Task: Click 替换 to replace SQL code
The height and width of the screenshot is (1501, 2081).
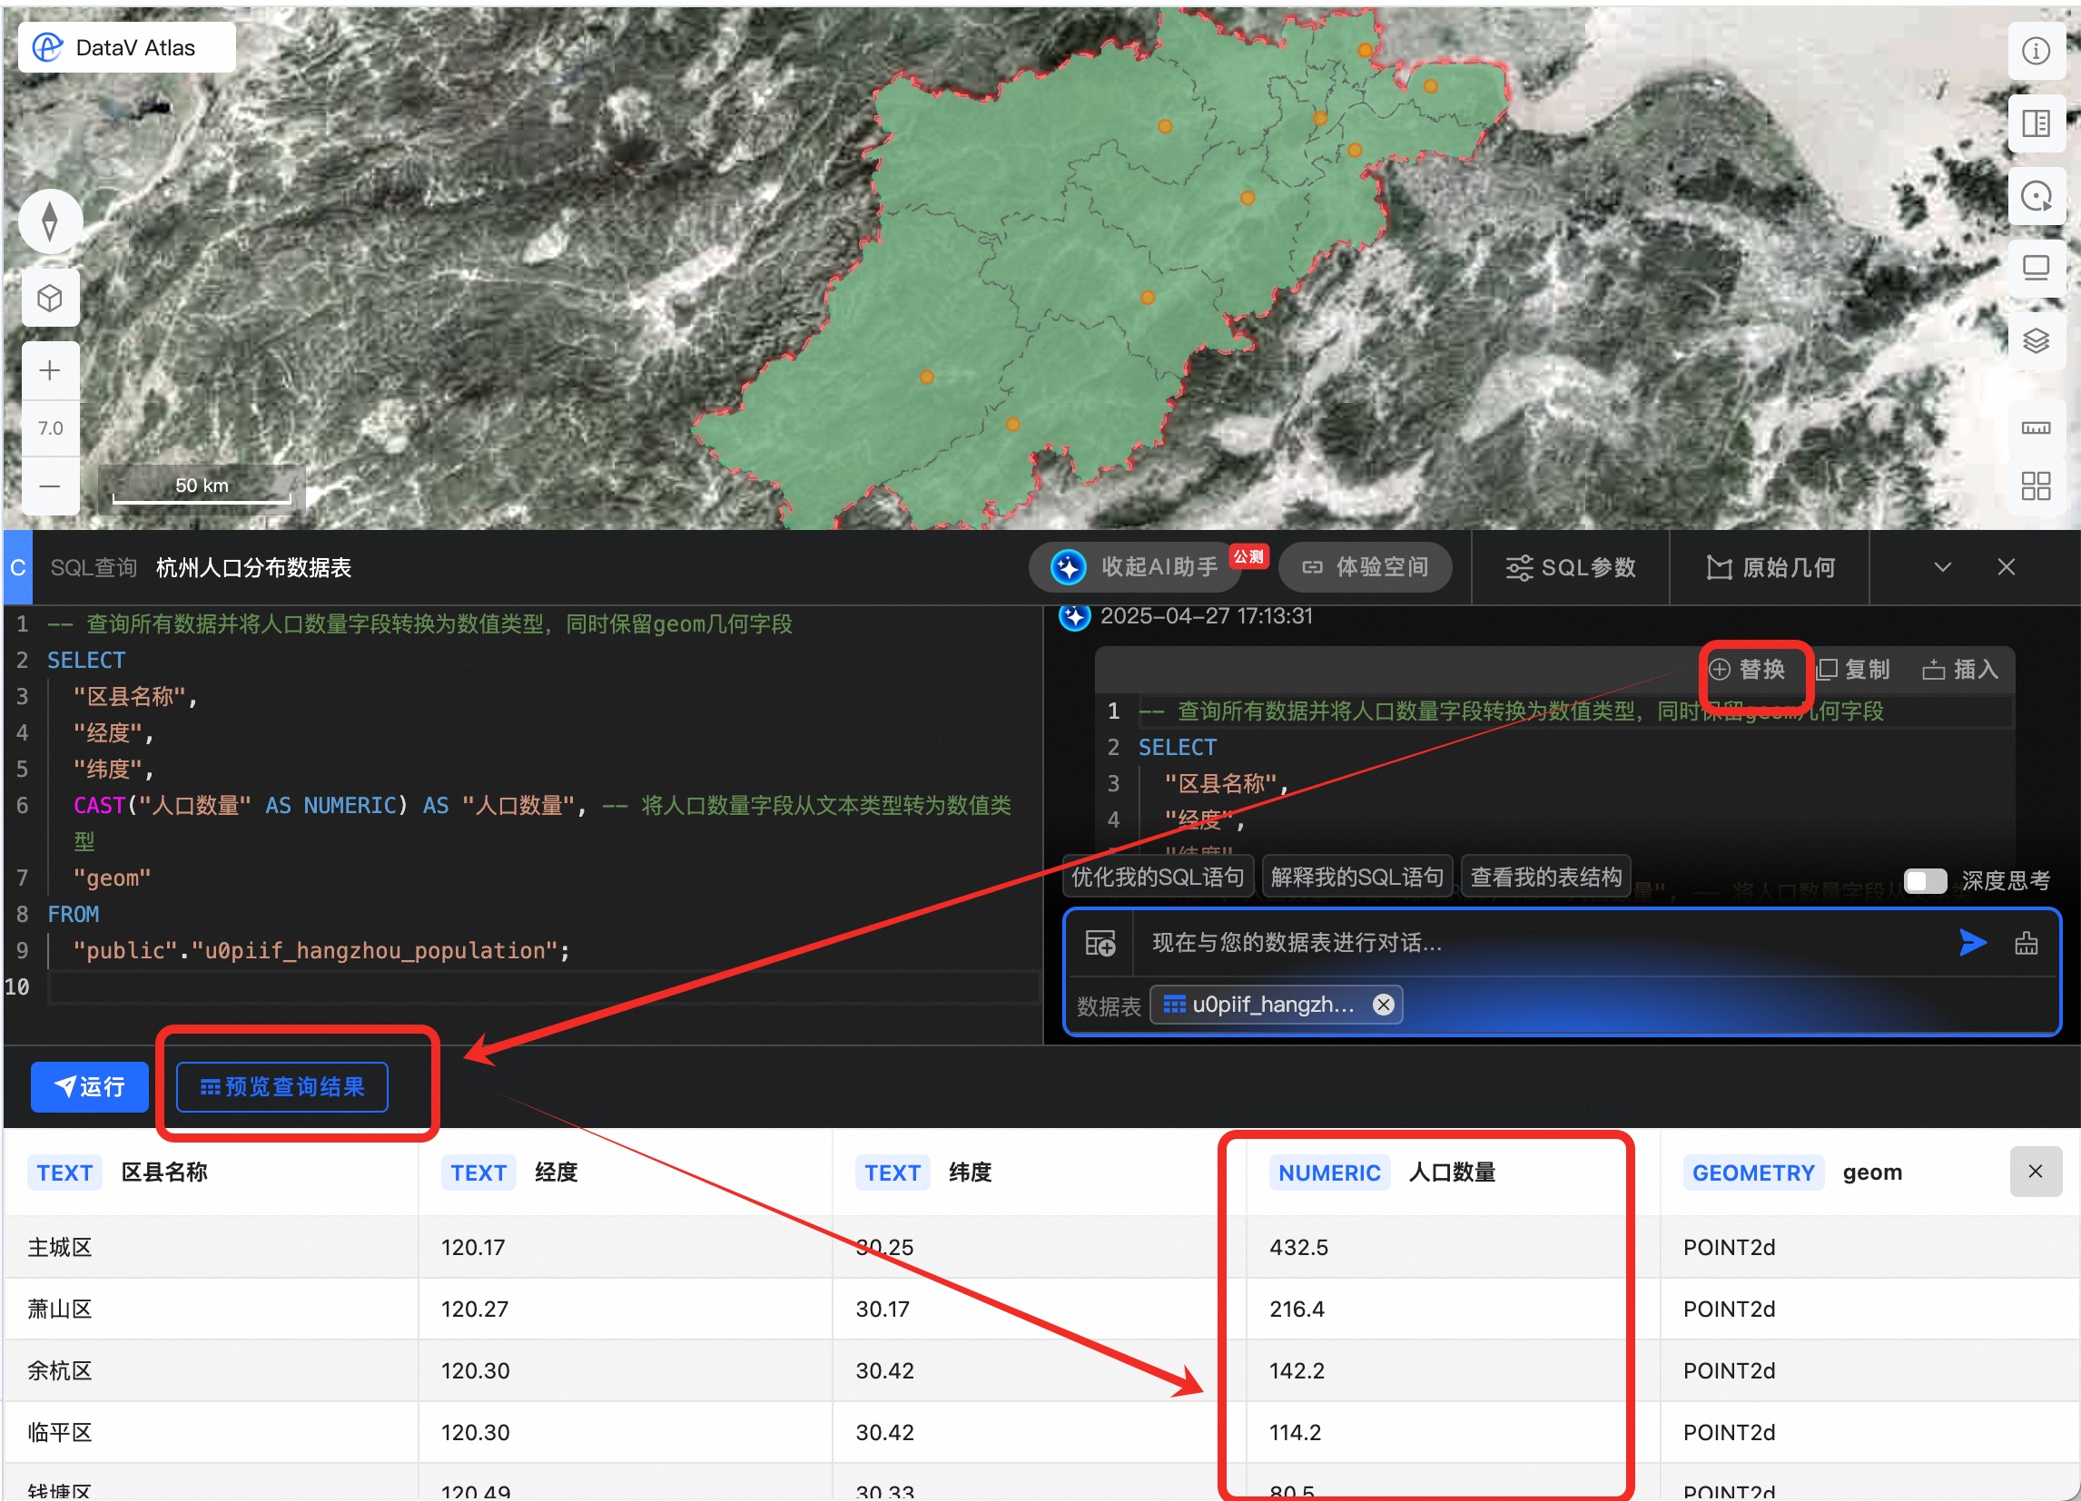Action: pyautogui.click(x=1747, y=670)
